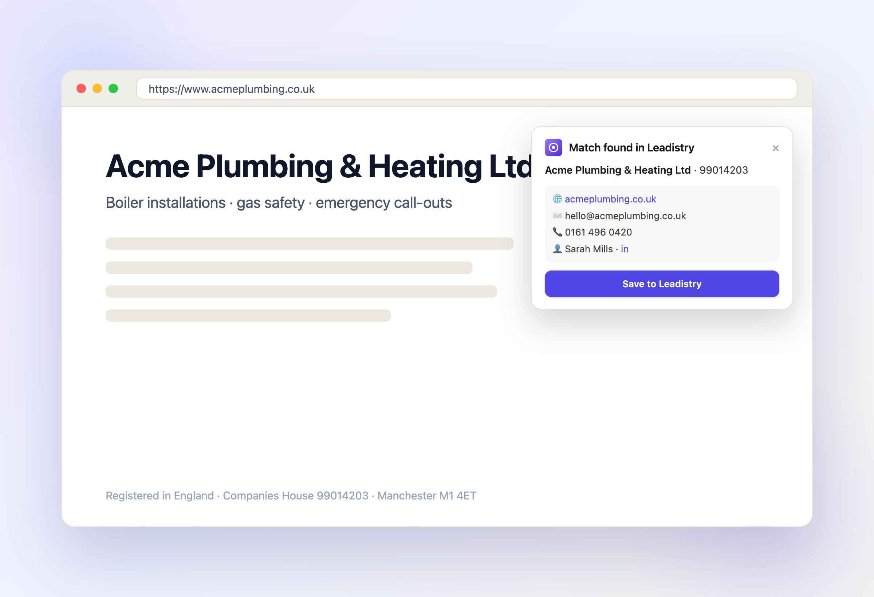Screen dimensions: 874x597
Task: Click the phone handset icon
Action: (x=557, y=232)
